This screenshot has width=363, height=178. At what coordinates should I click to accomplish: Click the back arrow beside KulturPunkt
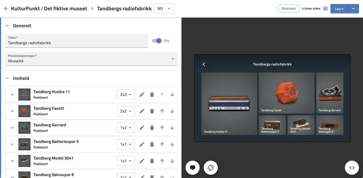tap(6, 9)
